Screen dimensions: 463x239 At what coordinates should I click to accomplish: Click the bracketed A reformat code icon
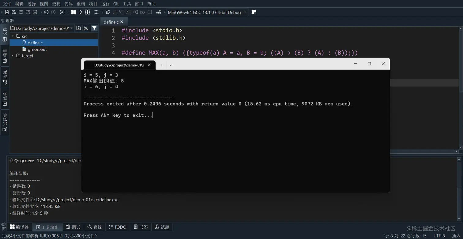62,12
